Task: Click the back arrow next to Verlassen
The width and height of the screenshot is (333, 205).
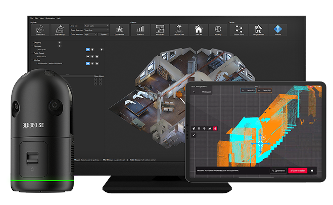Action: [x=194, y=92]
